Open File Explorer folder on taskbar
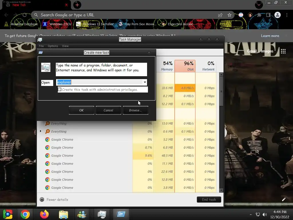Screen dimensions: 293x220 (x=64, y=214)
